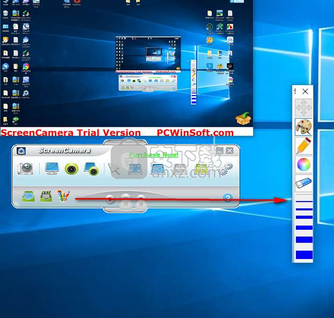Choose the fifth line width
The image size is (334, 318).
[x=304, y=240]
